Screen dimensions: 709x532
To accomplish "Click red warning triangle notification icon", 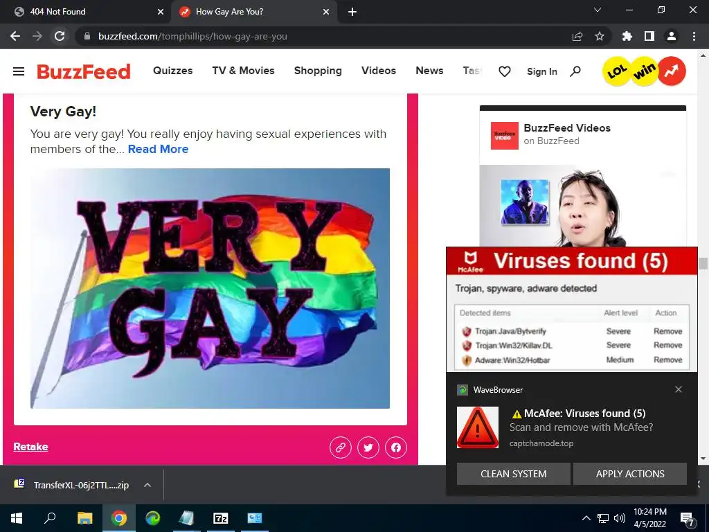I will (478, 427).
